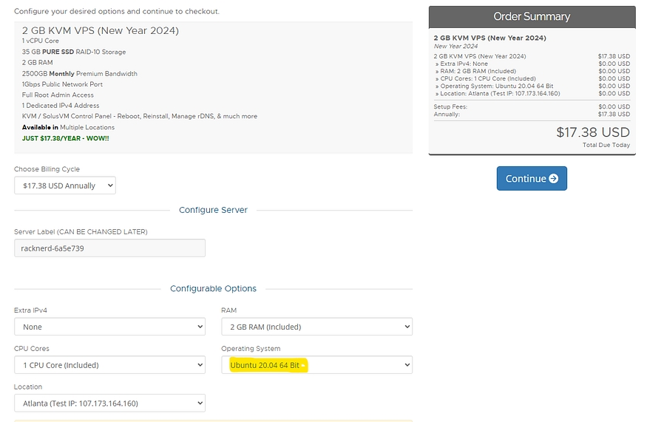Expand the CPU Cores dropdown
This screenshot has height=422, width=647.
tap(109, 365)
